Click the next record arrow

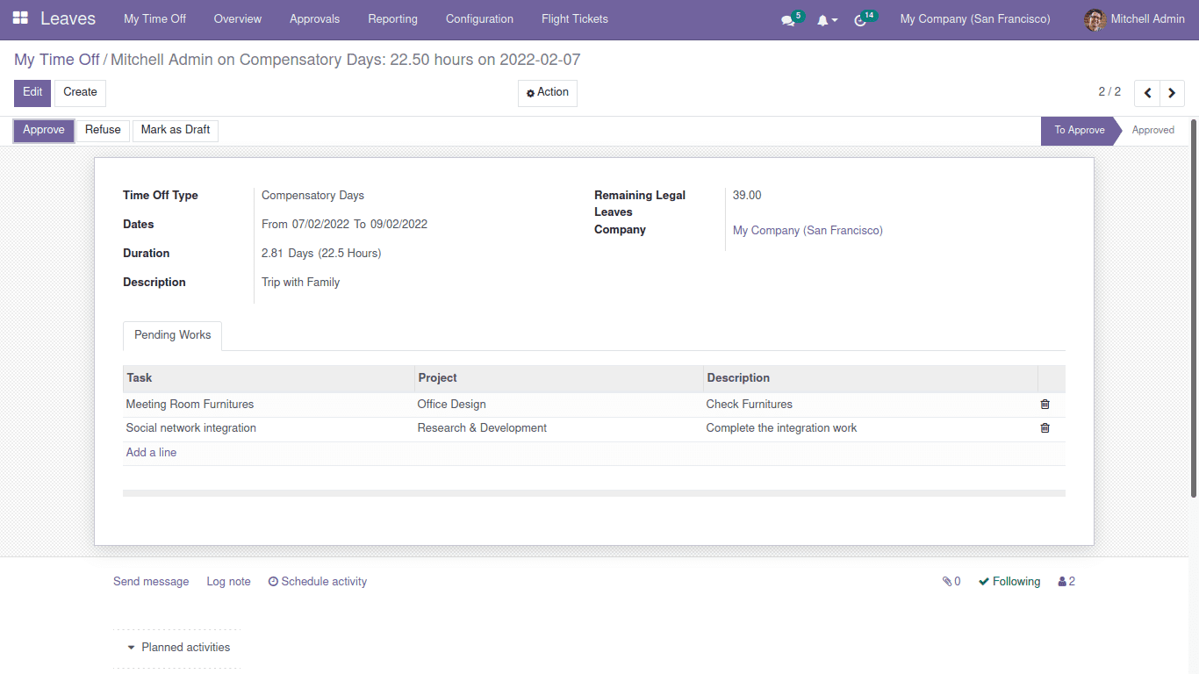[x=1172, y=92]
